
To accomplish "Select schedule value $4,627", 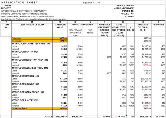I will click(x=64, y=46).
